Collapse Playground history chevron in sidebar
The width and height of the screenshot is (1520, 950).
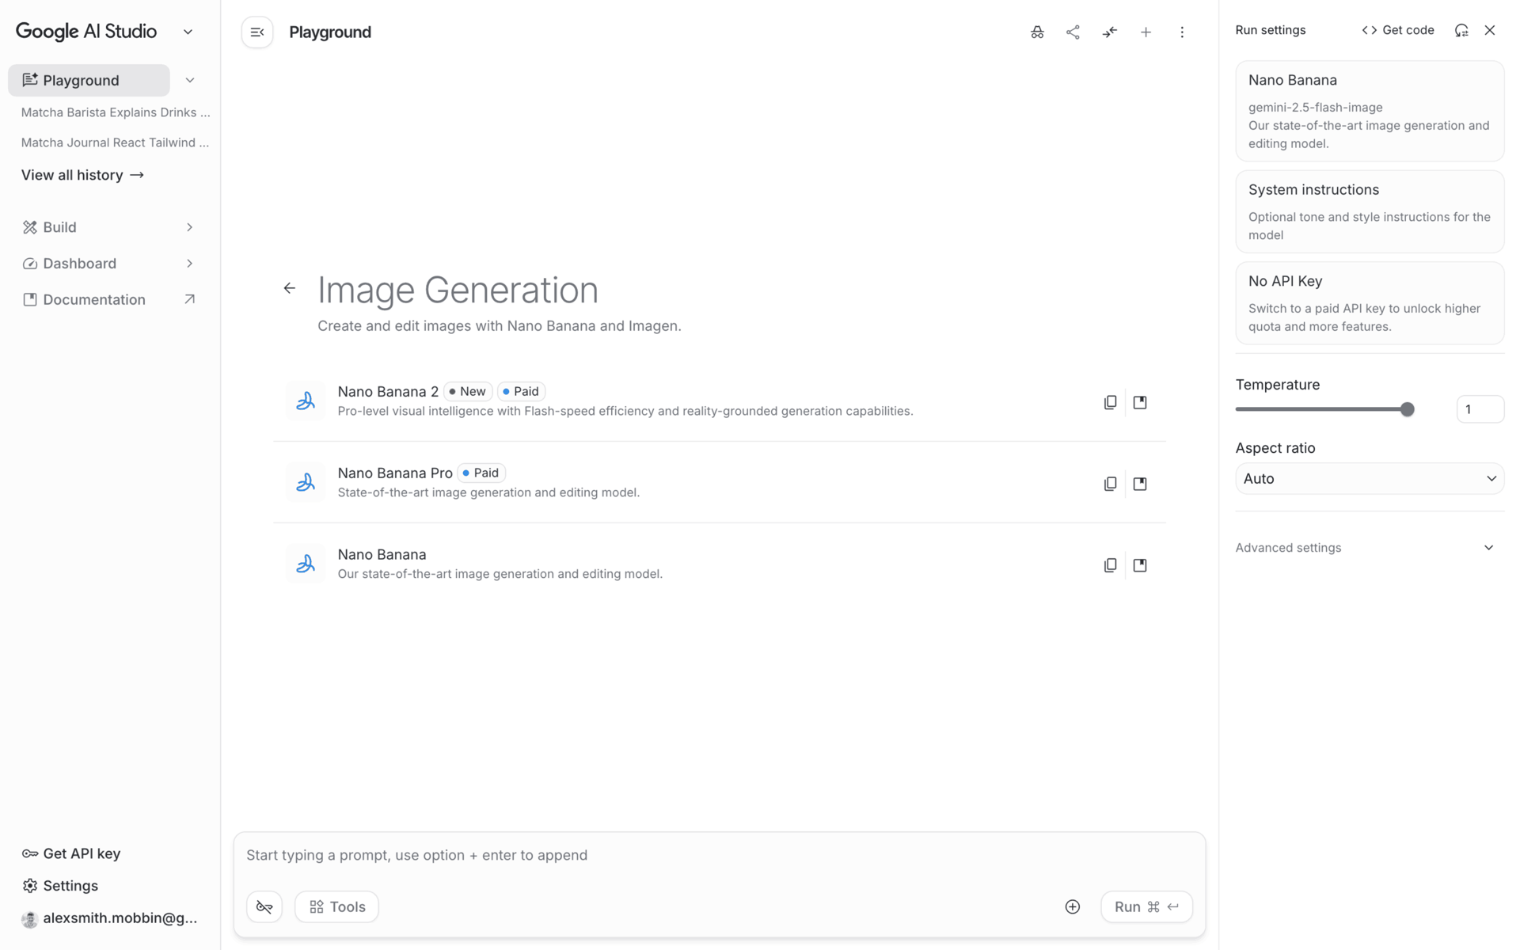190,80
